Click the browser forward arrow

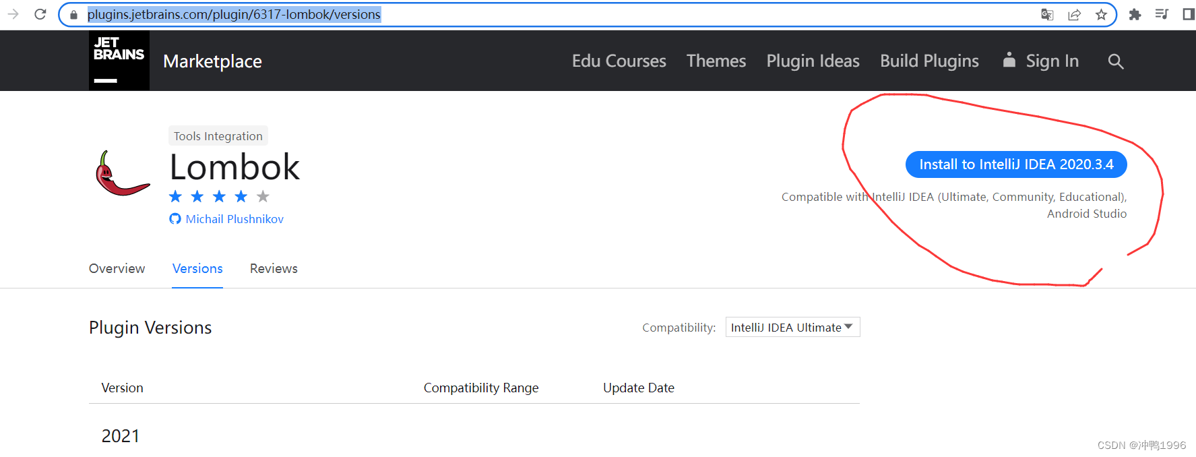click(13, 14)
